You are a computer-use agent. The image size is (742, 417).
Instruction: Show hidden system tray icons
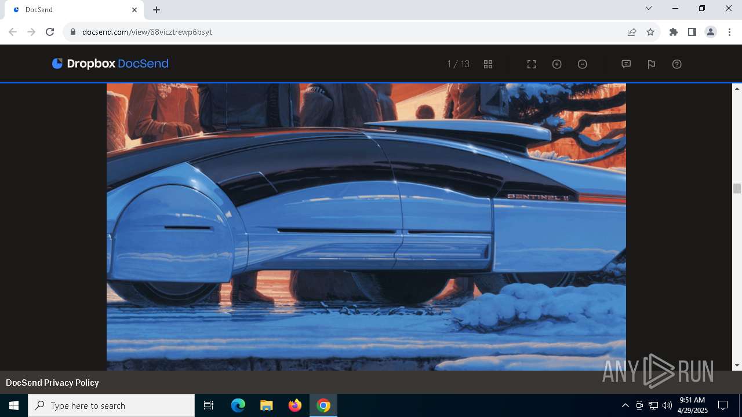(x=625, y=405)
